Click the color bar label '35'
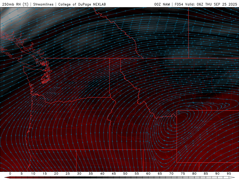This screenshot has height=179, width=239. pyautogui.click(x=91, y=174)
